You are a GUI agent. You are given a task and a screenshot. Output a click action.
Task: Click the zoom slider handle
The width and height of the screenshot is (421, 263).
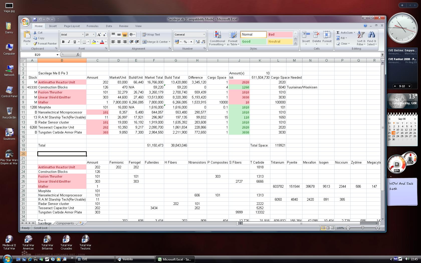coord(363,228)
